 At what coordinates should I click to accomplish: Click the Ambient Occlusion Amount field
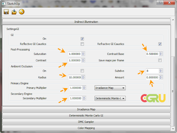pos(152,77)
